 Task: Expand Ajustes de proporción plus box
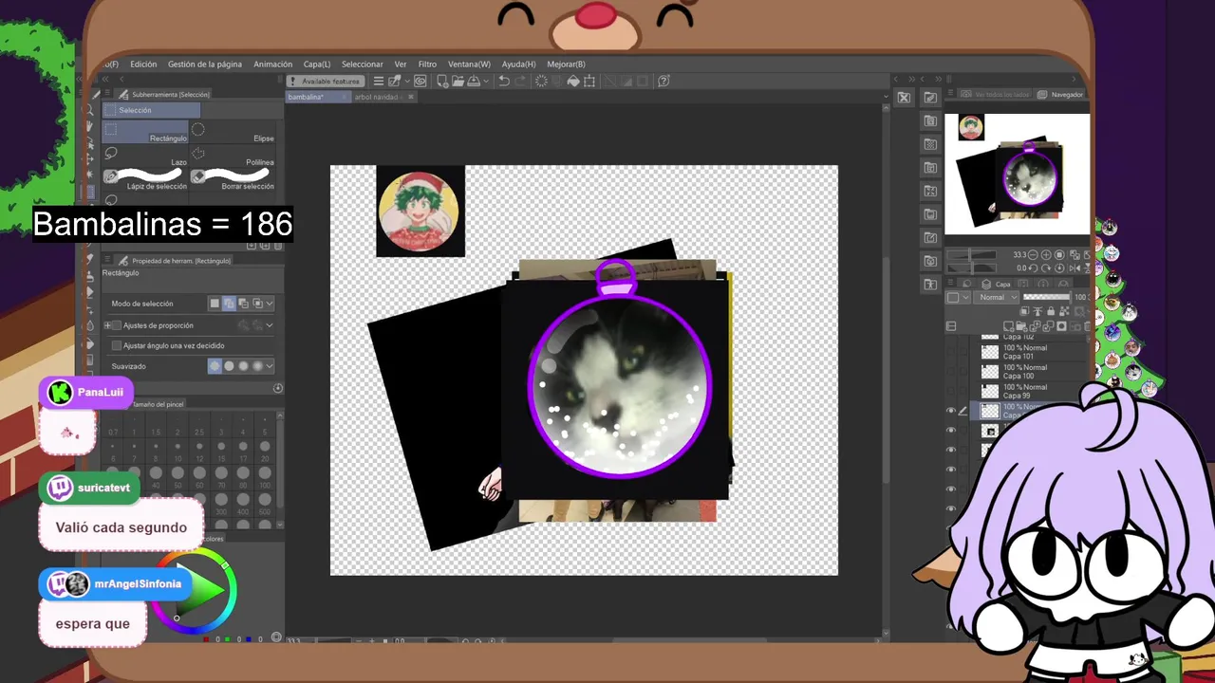[107, 325]
